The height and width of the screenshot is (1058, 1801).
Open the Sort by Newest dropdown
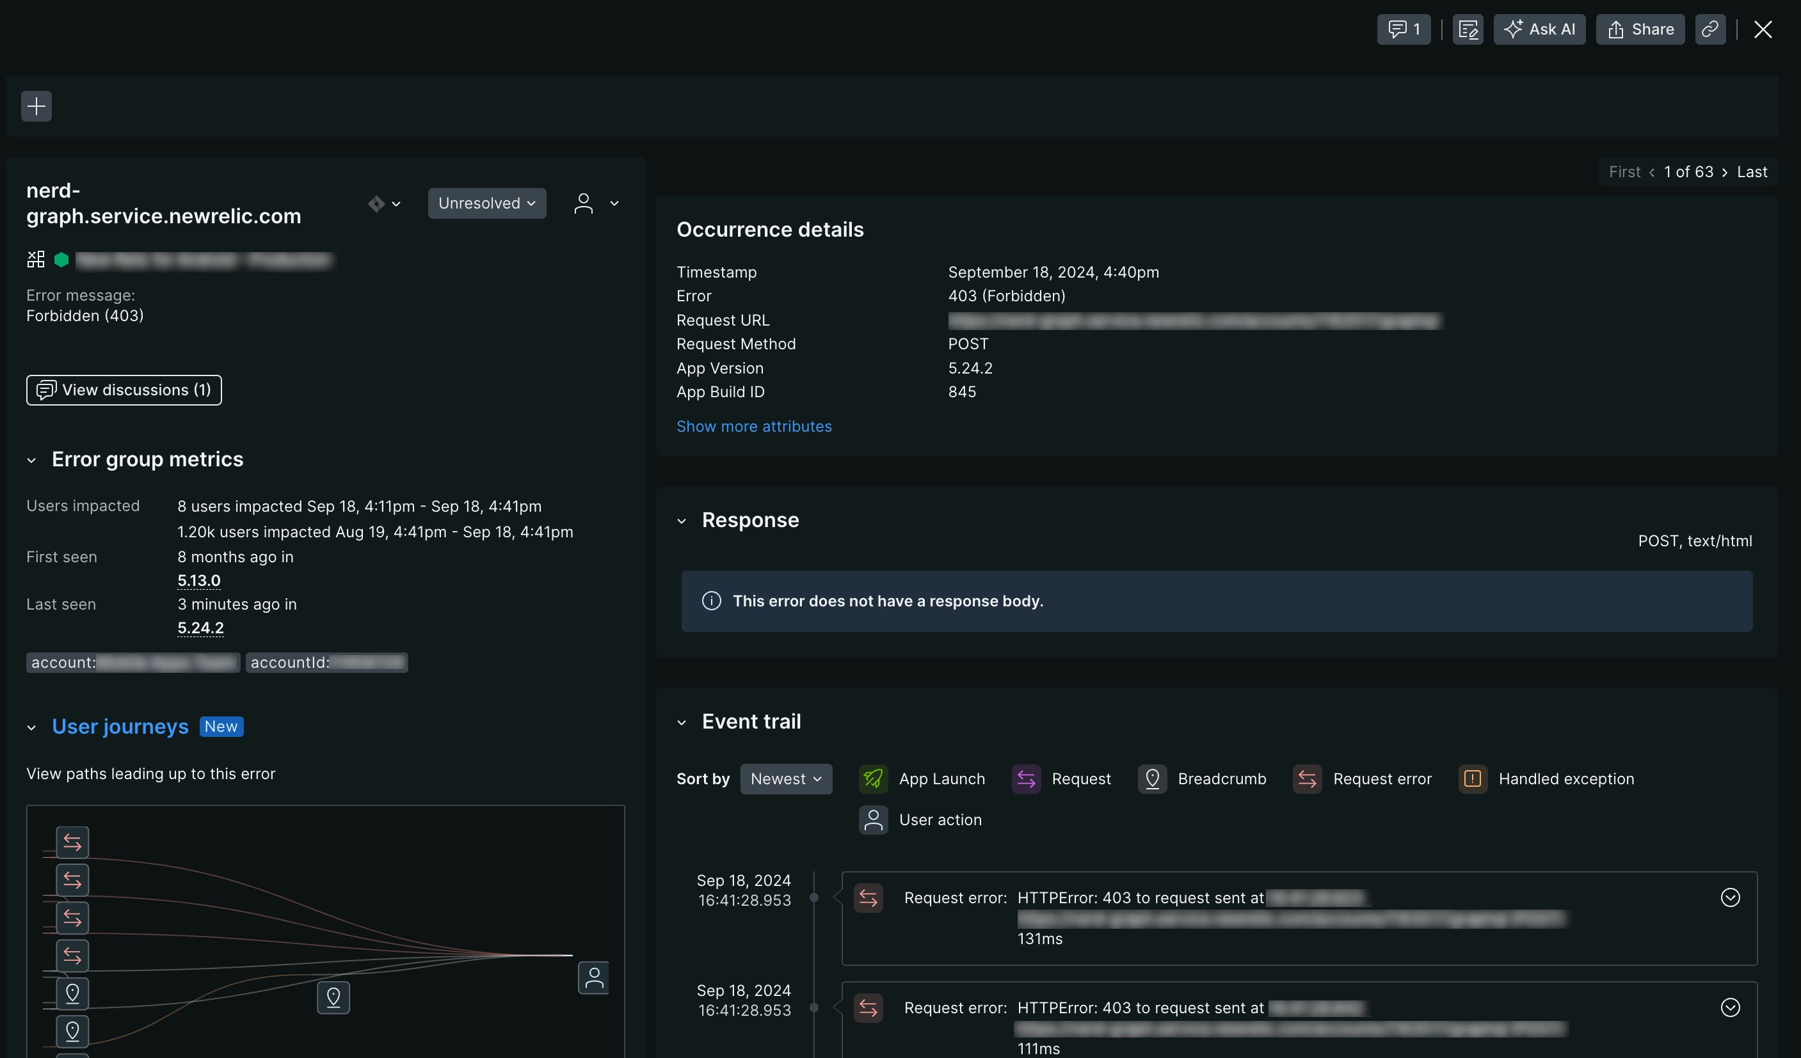[x=785, y=778]
